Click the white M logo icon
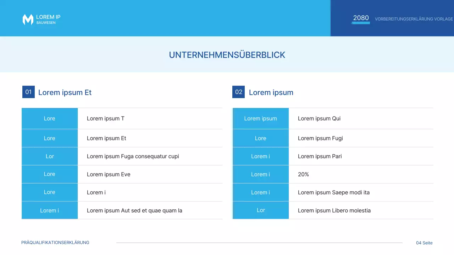 (28, 19)
